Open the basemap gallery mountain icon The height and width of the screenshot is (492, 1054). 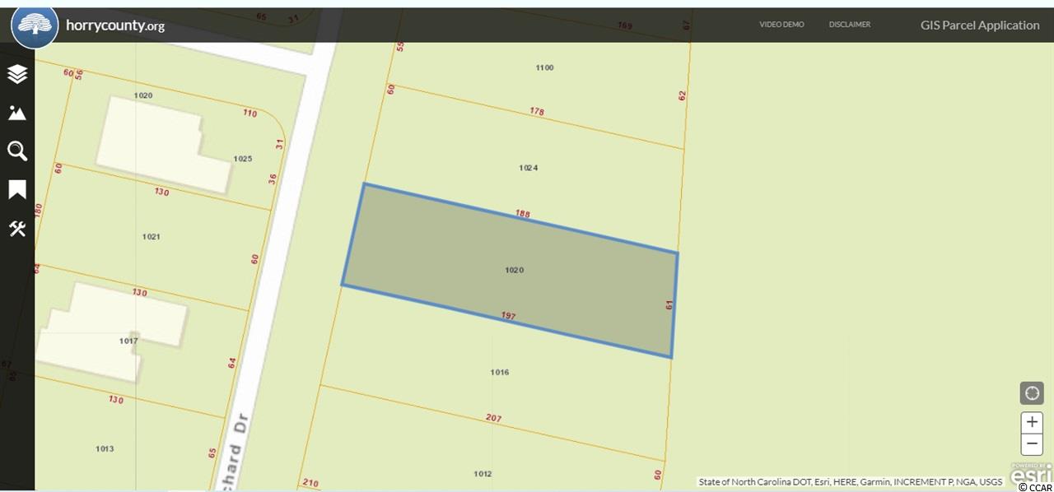[x=17, y=113]
